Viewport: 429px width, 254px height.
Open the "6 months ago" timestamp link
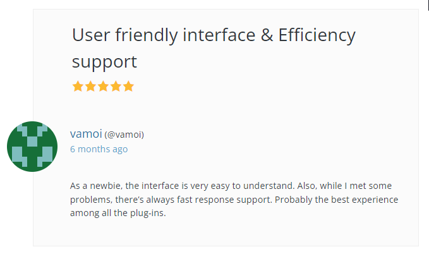[99, 149]
